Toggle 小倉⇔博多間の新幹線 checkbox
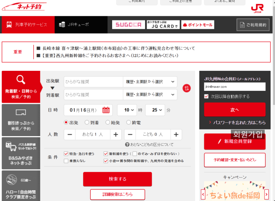The width and height of the screenshot is (275, 201). click(106, 161)
